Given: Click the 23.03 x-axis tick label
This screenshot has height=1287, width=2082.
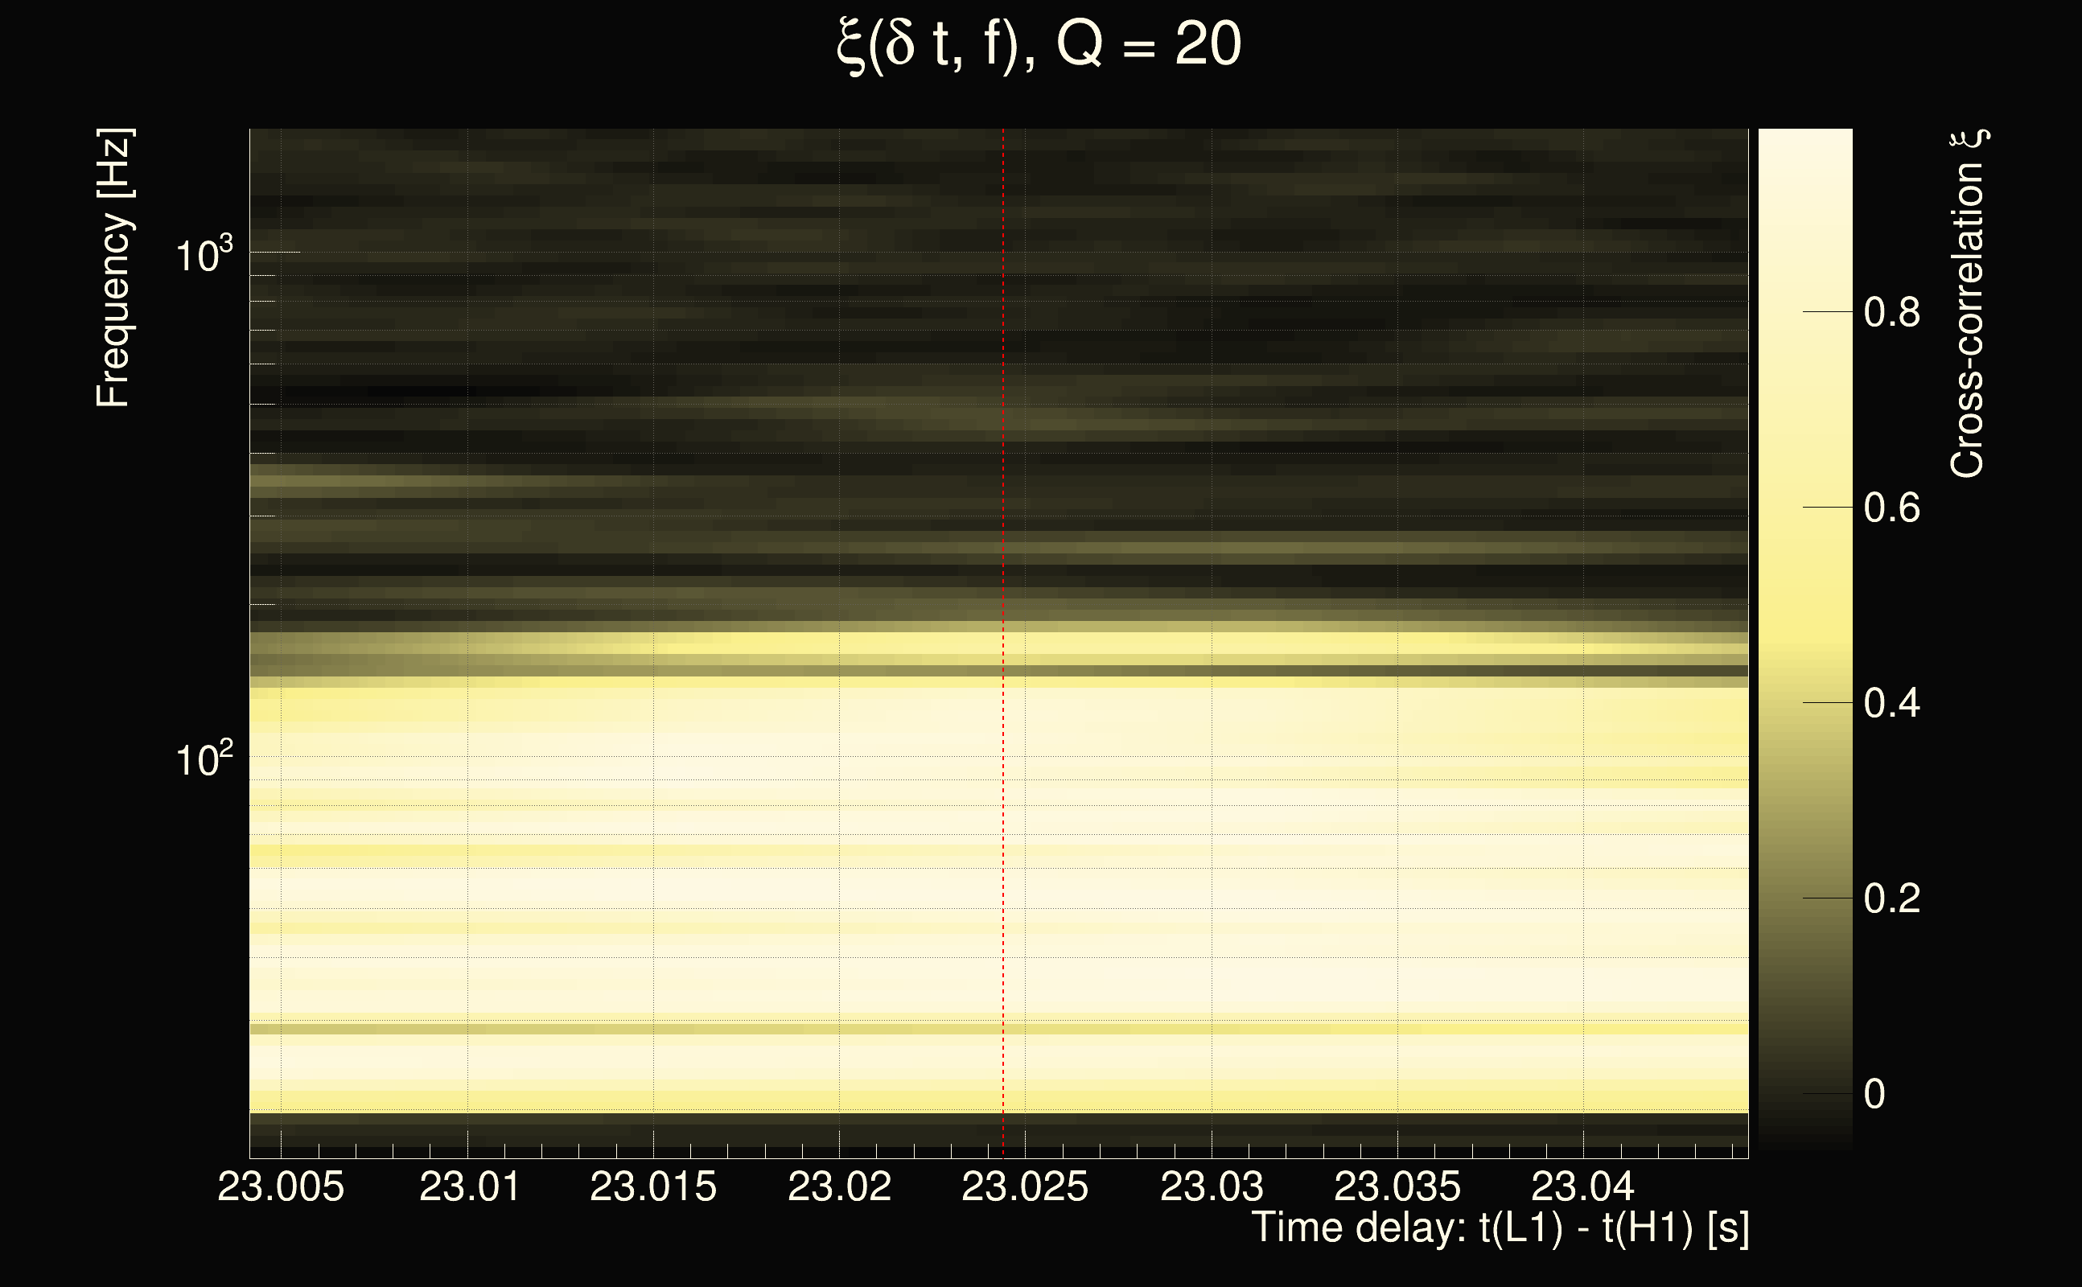Looking at the screenshot, I should pyautogui.click(x=1212, y=1186).
